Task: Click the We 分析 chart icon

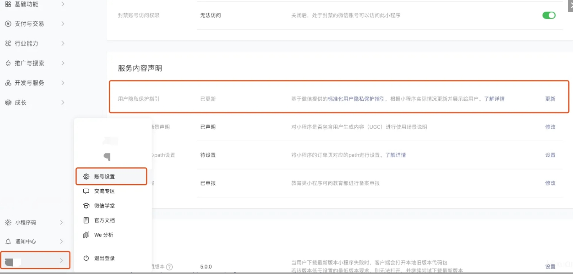Action: click(x=86, y=235)
